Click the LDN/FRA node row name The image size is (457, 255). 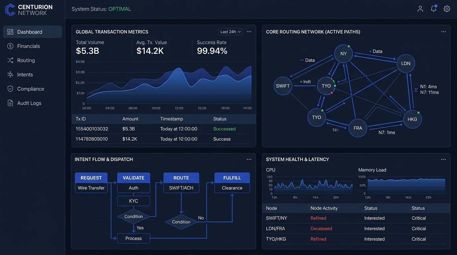point(276,228)
